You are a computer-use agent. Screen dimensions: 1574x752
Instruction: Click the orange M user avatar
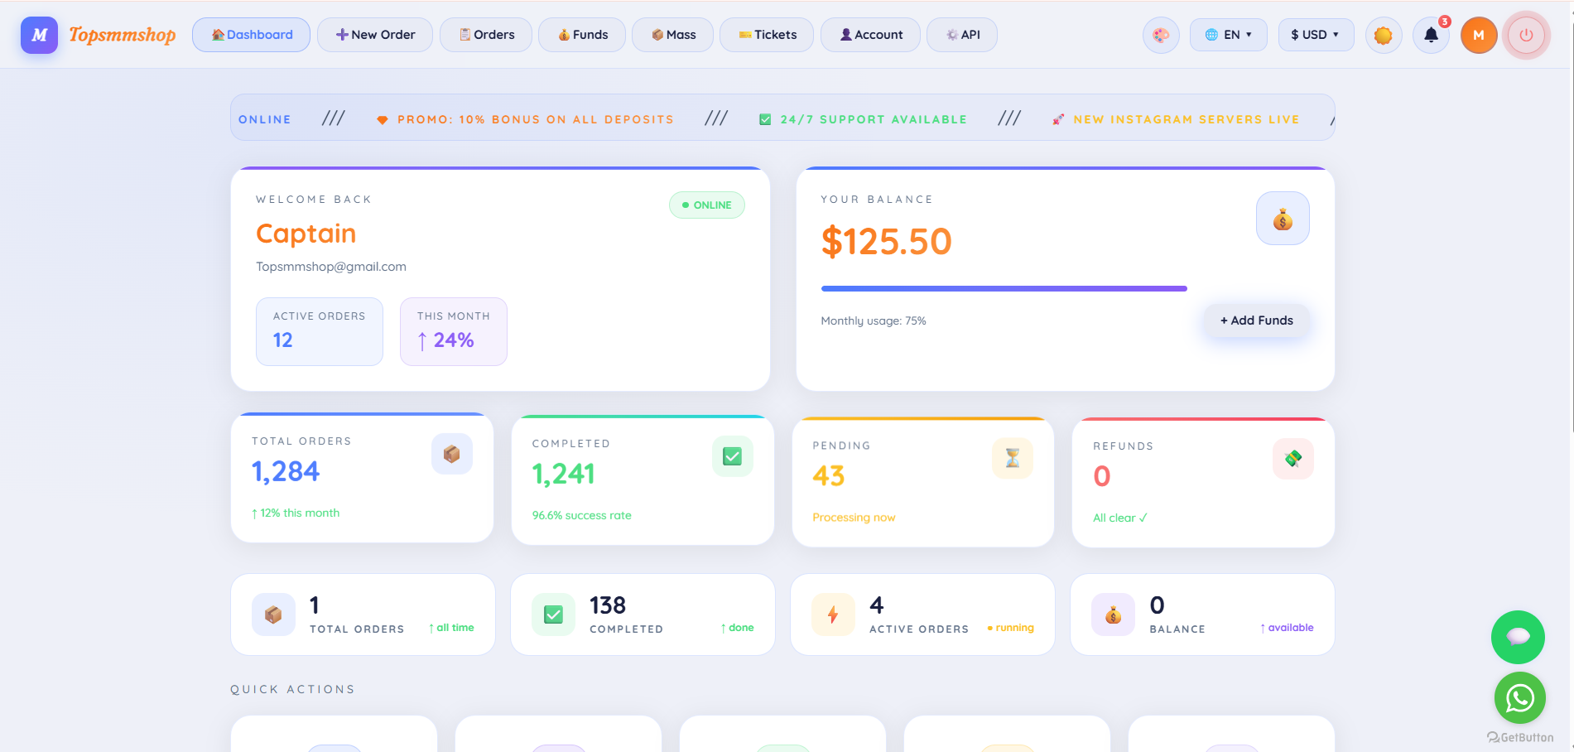coord(1479,35)
